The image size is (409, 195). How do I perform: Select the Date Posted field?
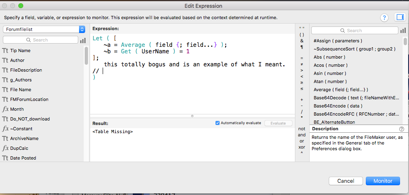click(23, 158)
